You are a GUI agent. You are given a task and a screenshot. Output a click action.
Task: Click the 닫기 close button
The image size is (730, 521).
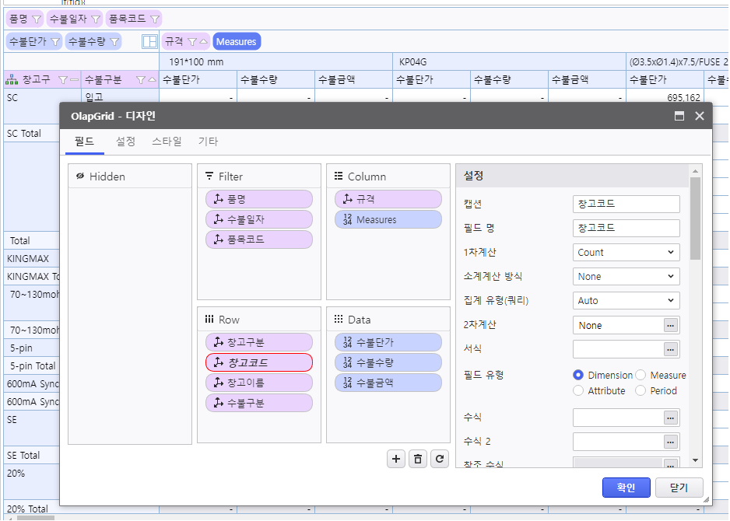tap(679, 488)
